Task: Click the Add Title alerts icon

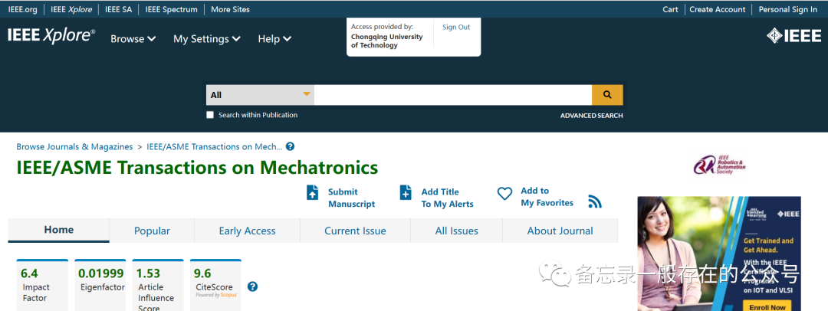Action: click(x=406, y=192)
